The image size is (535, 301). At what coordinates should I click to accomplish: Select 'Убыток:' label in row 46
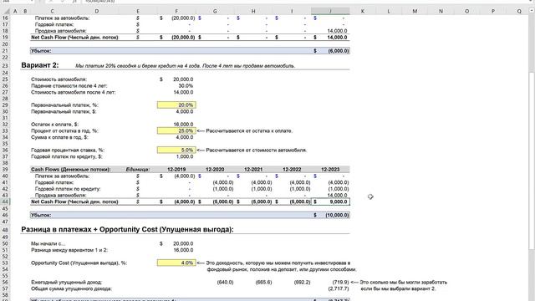pos(41,215)
